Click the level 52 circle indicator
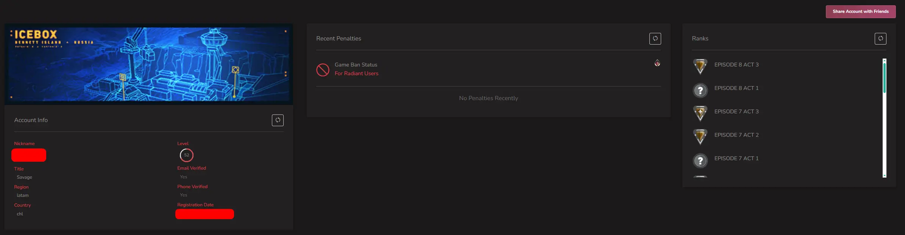This screenshot has width=905, height=235. click(186, 155)
